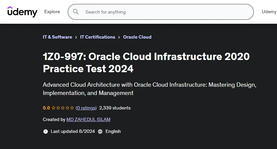Open the Udemy logo home link
Viewport: 277px width, 149px height.
[x=22, y=12]
